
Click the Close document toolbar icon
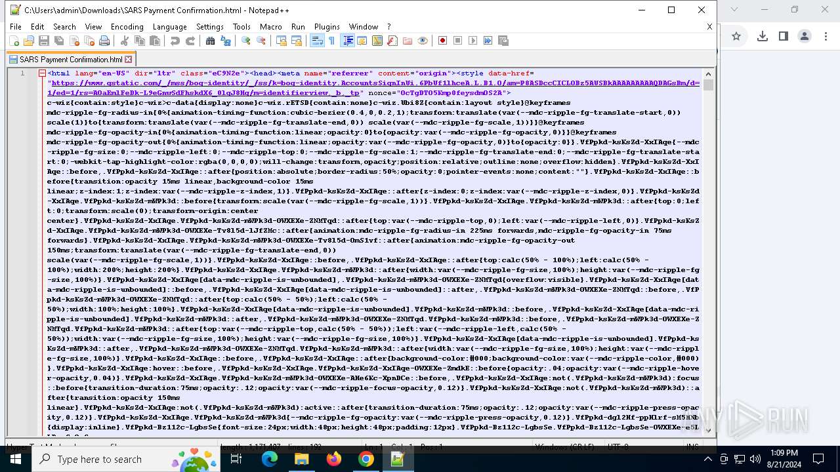tap(73, 41)
